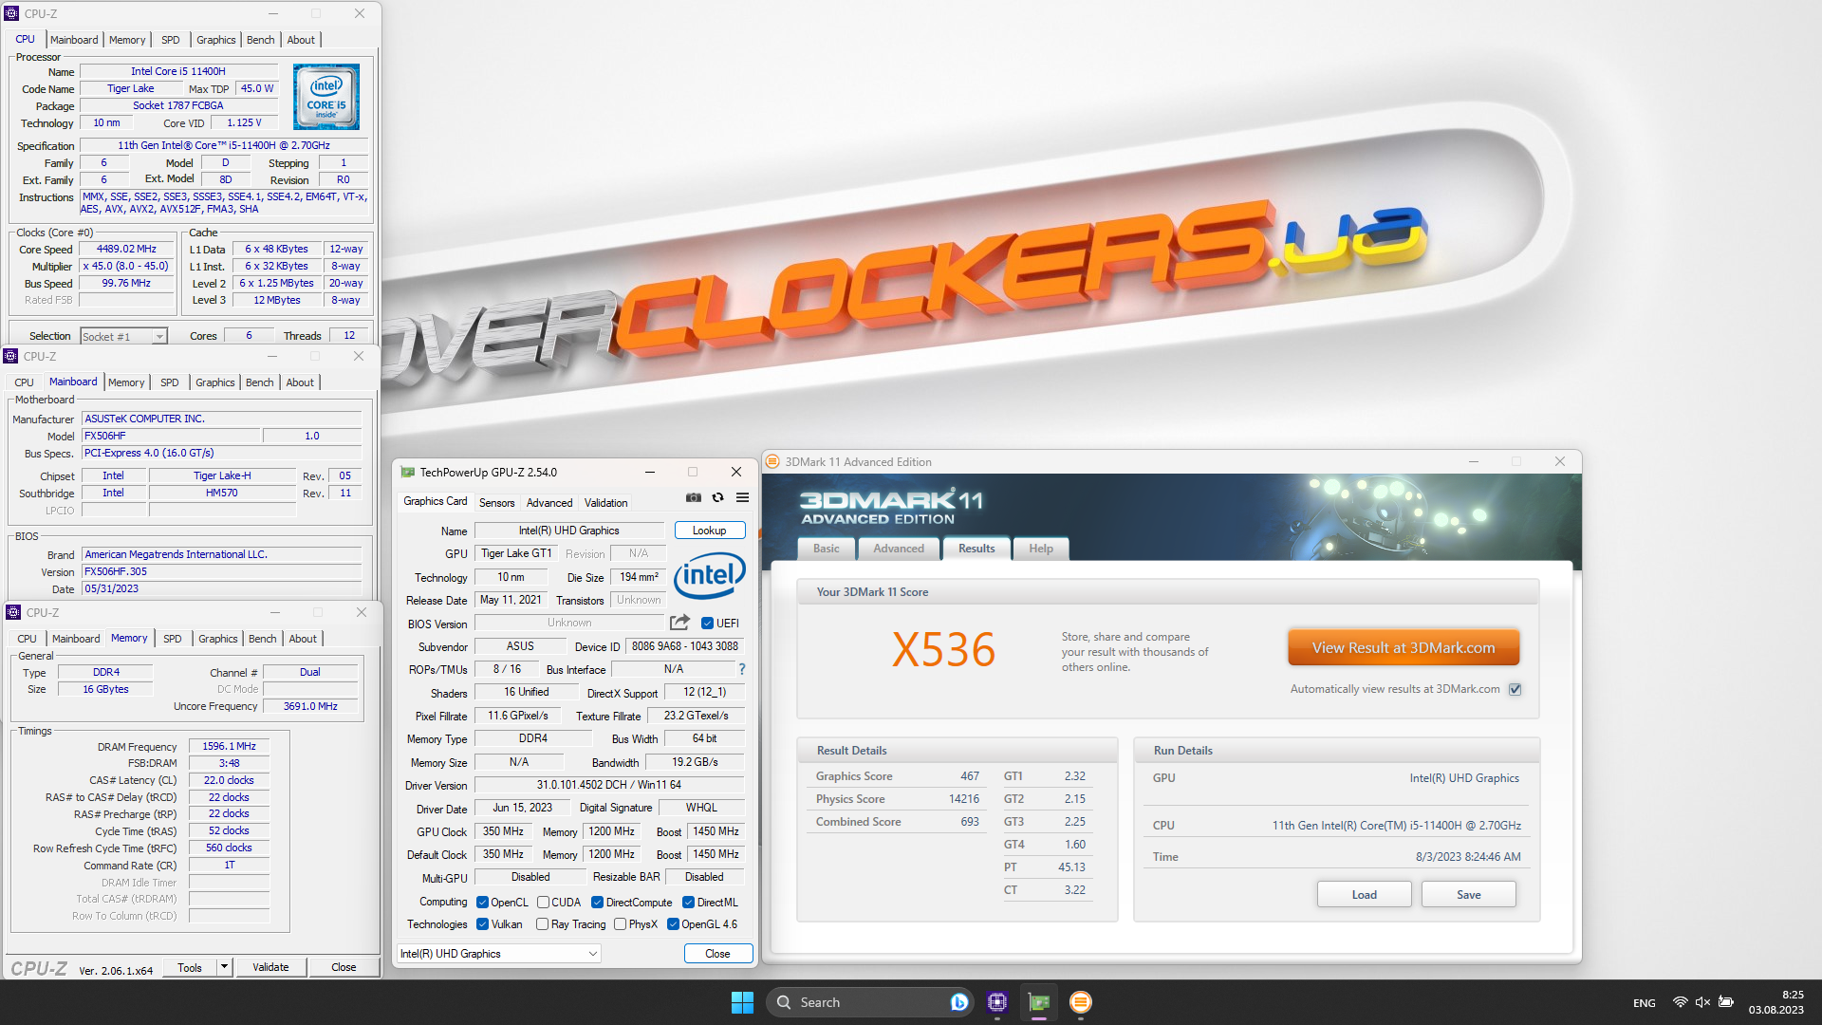Viewport: 1822px width, 1025px height.
Task: Uncheck automatically view results at 3DMark.com
Action: (x=1515, y=689)
